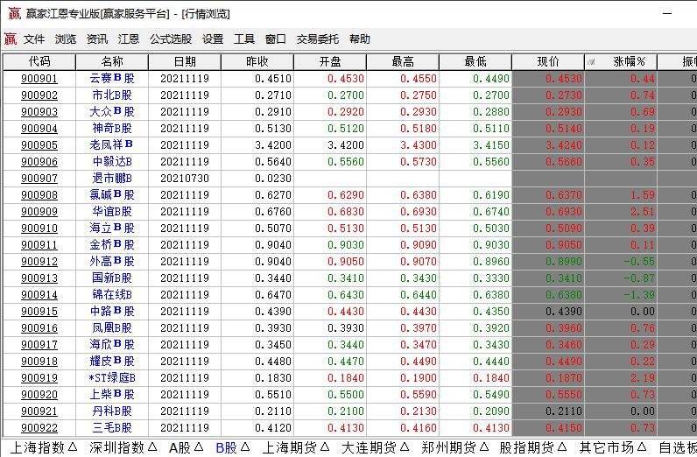
Task: Open the 设置 menu
Action: (213, 39)
